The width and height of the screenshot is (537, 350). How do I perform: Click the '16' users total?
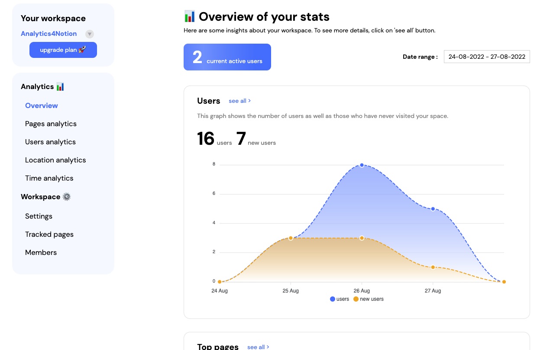[x=206, y=138]
